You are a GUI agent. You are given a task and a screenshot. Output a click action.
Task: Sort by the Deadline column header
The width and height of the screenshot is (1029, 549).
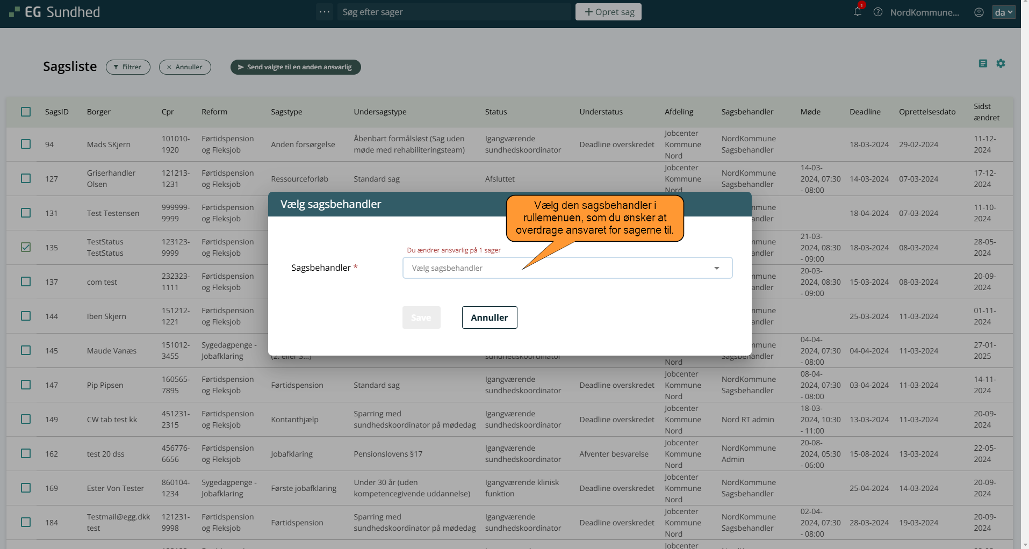pyautogui.click(x=865, y=112)
